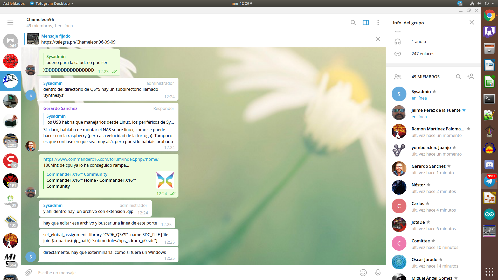Open the commanderx16.com forum link
Viewport: 498px width, 280px height.
(101, 159)
